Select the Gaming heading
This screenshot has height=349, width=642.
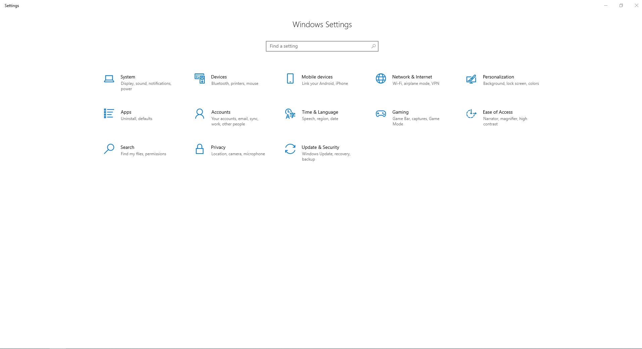coord(400,112)
